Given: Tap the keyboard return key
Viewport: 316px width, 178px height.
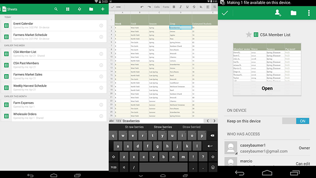Looking at the screenshot, I should coord(210,146).
